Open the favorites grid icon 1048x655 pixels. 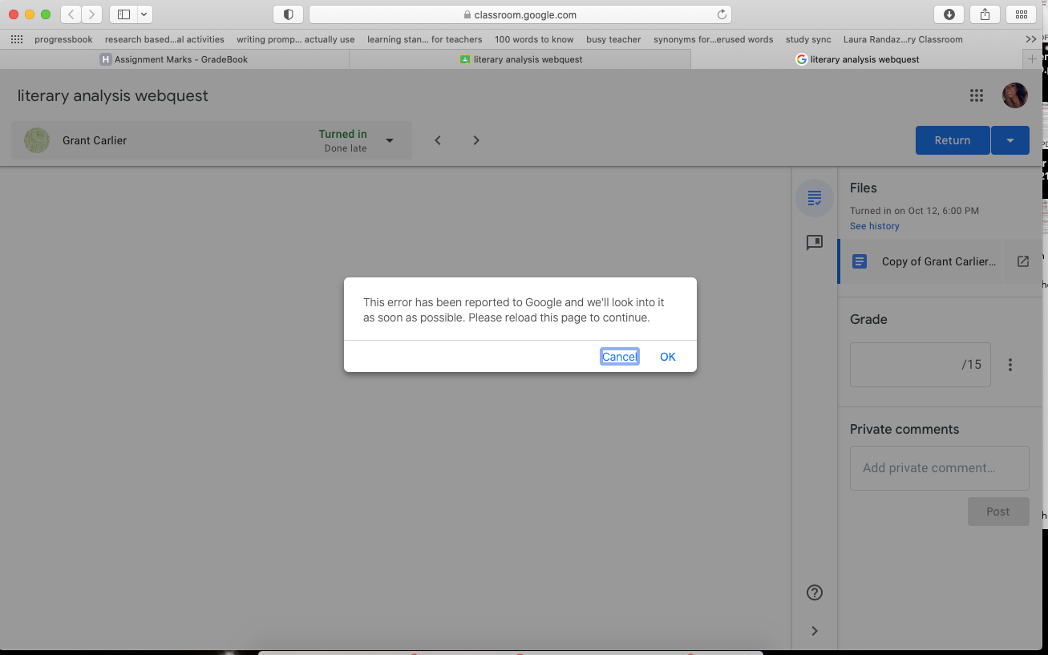coord(17,39)
